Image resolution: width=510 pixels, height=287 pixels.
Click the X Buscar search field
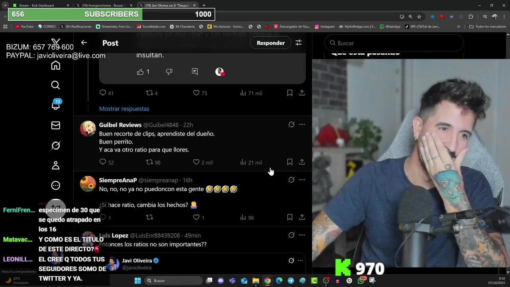[x=394, y=43]
